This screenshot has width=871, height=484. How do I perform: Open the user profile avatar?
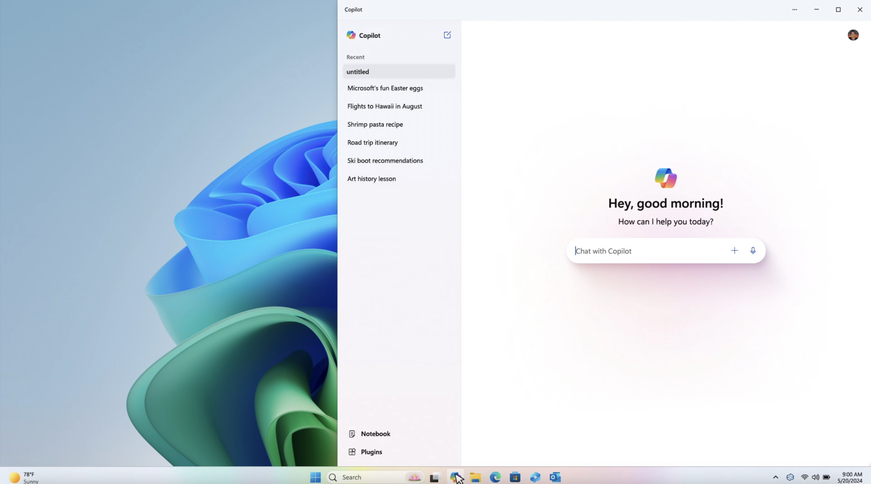853,35
